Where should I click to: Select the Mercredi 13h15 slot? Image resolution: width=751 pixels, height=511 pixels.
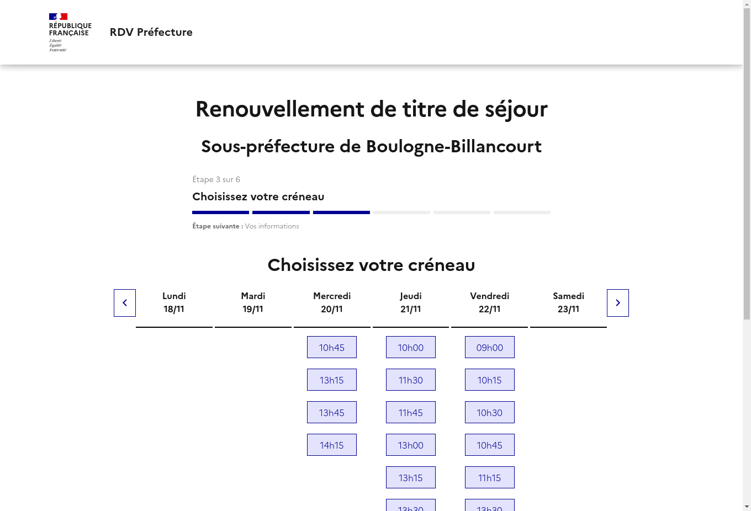click(332, 380)
